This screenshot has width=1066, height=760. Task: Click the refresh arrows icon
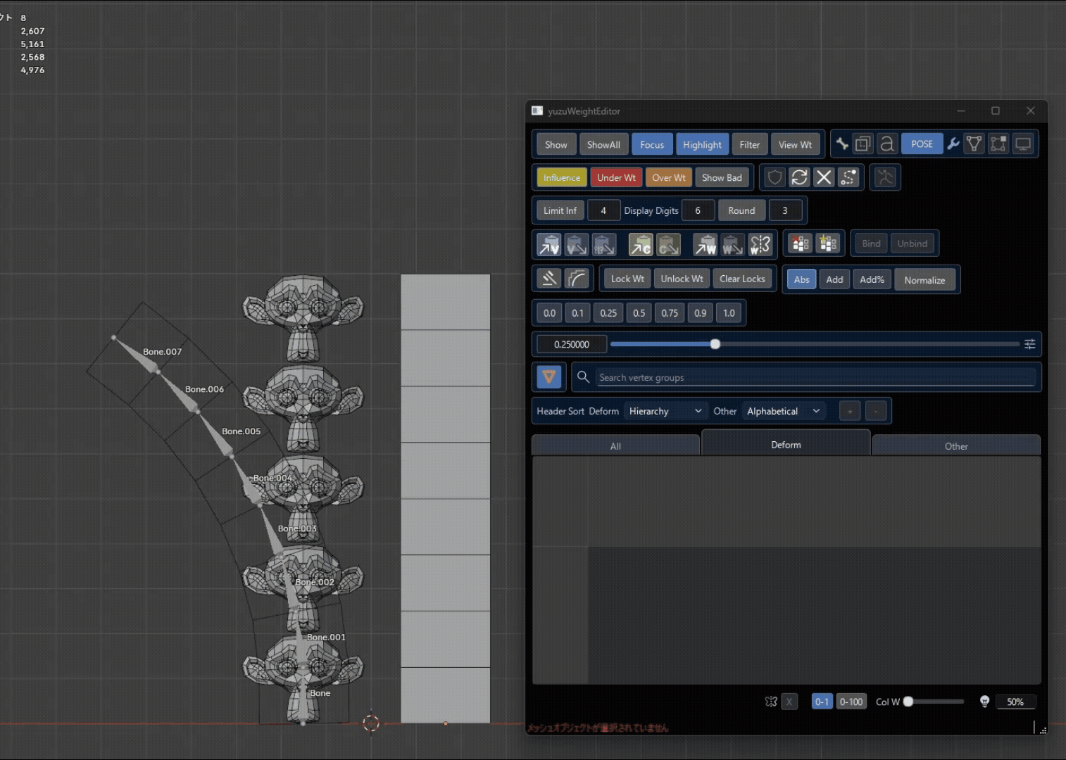point(799,177)
